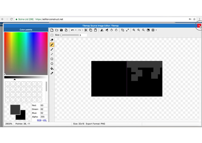Rotate image clockwise
The width and height of the screenshot is (202, 143).
[x=116, y=30]
